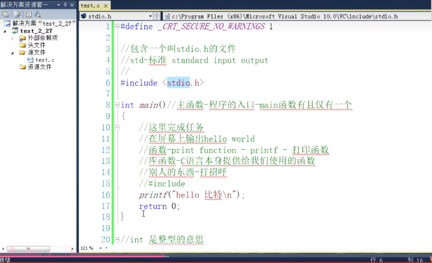Click the View Code icon in Solution Explorer
The width and height of the screenshot is (432, 263).
coord(29,14)
